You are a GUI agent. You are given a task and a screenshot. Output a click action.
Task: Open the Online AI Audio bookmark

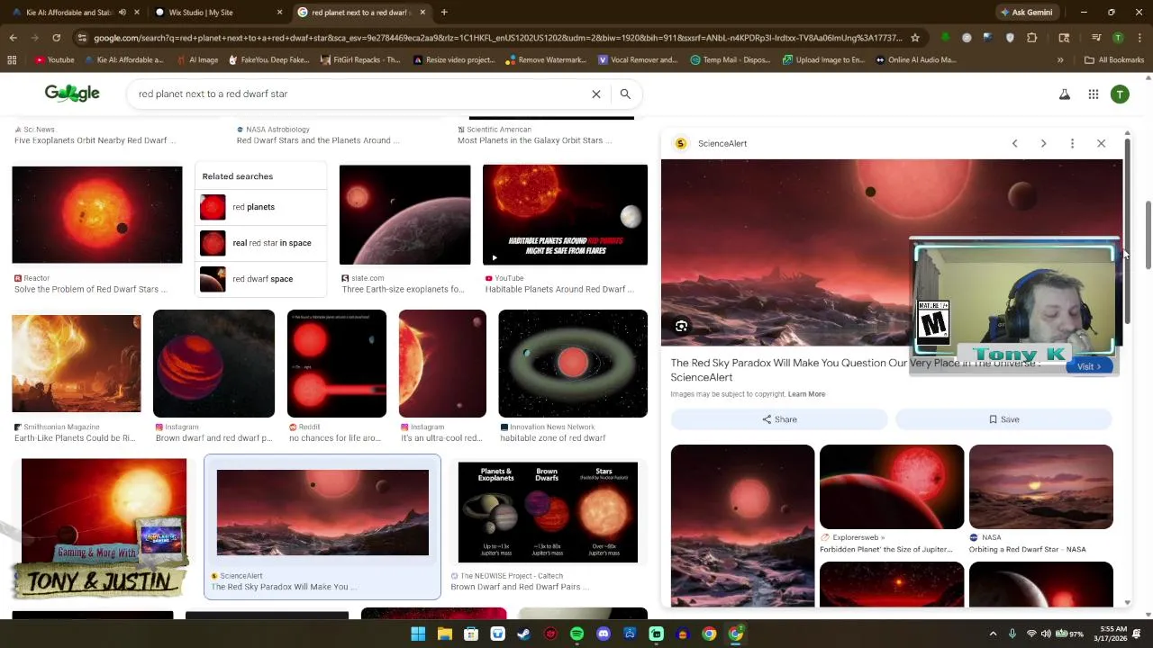pyautogui.click(x=915, y=60)
